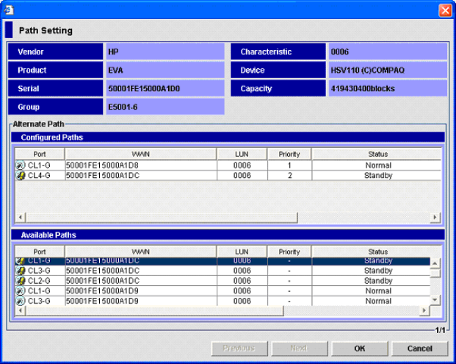Screen dimensions: 456x364
Task: Click the CL4-G standby path icon in Configured Paths
Action: (x=20, y=176)
